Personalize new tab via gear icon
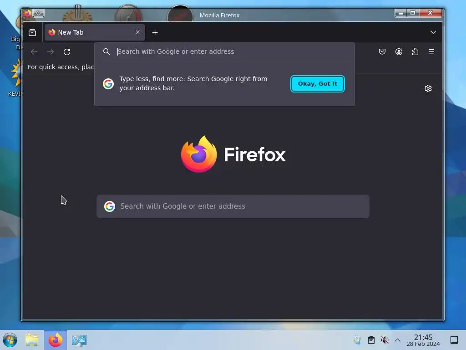466x350 pixels. point(428,88)
